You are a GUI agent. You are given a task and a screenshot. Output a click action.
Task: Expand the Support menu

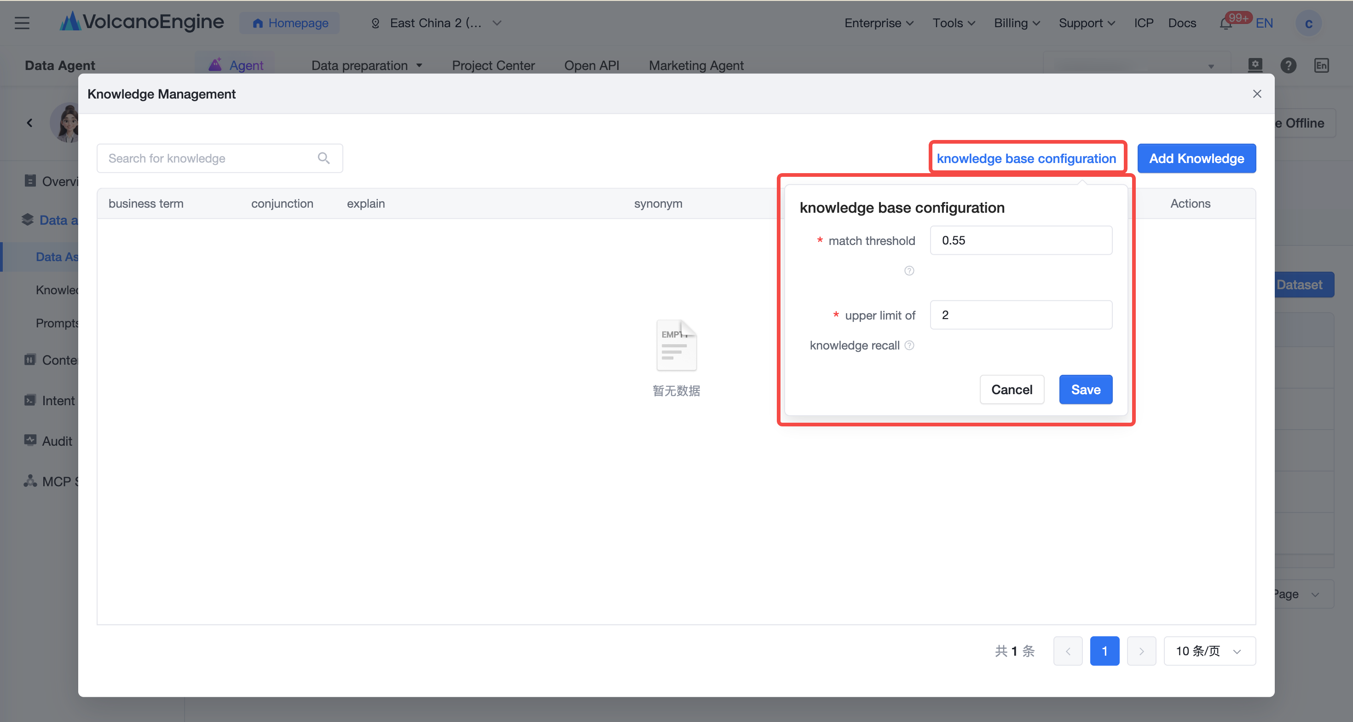(1086, 23)
